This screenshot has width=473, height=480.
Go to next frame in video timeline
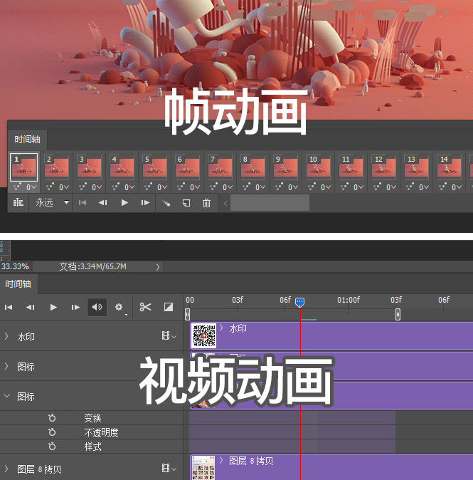tap(75, 307)
